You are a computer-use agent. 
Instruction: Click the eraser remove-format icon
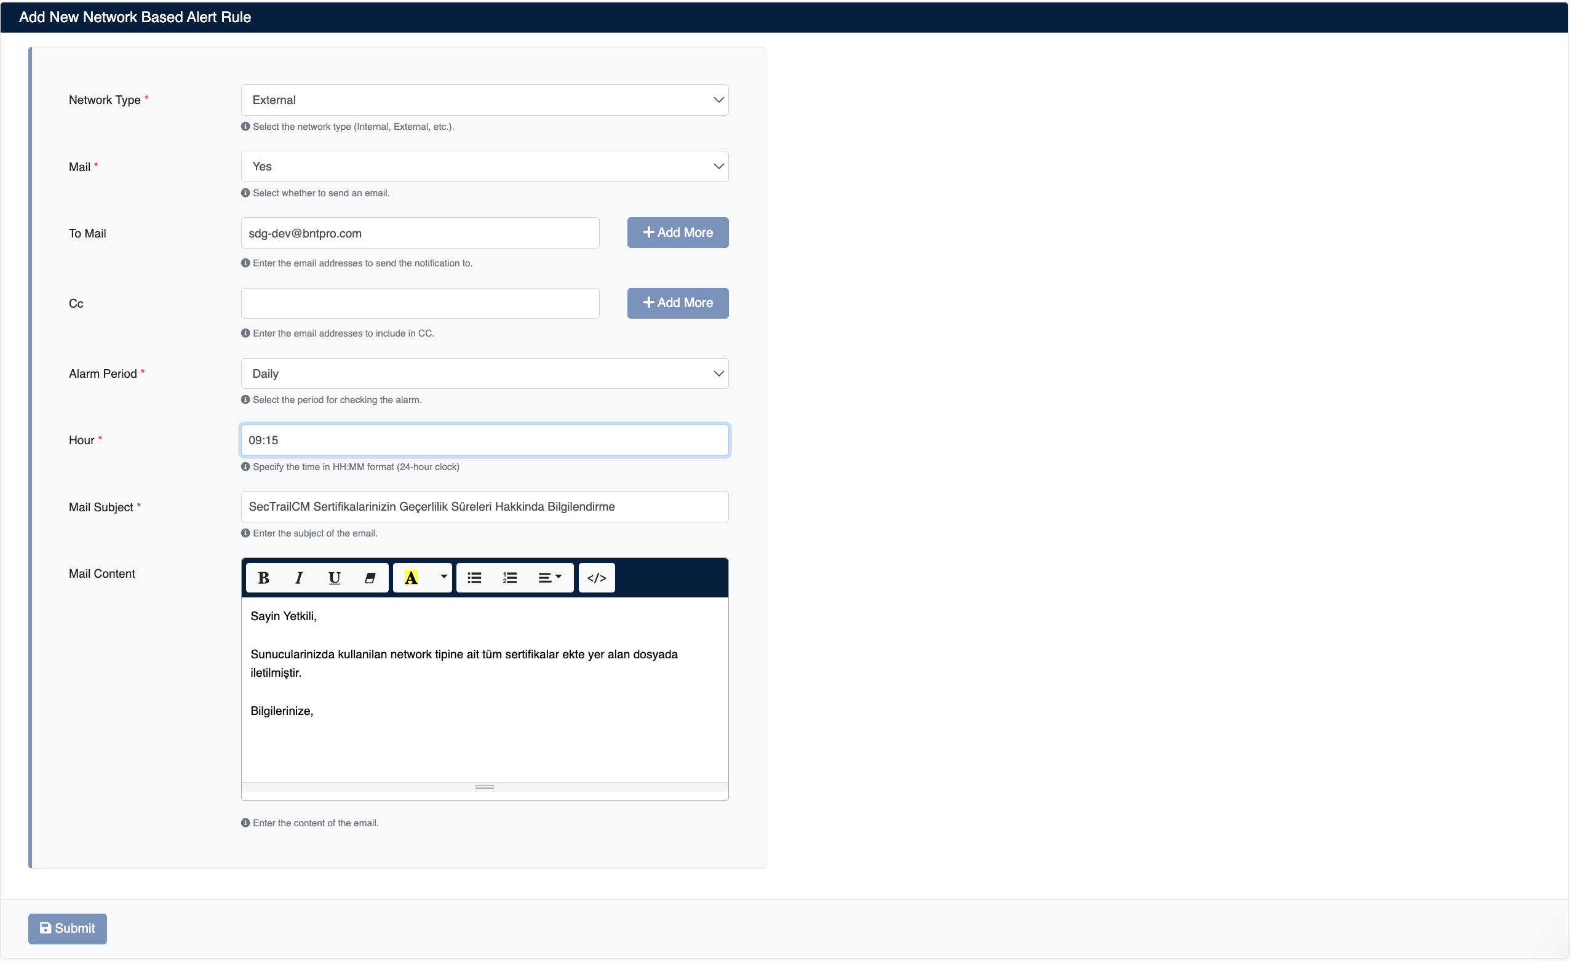(x=370, y=578)
